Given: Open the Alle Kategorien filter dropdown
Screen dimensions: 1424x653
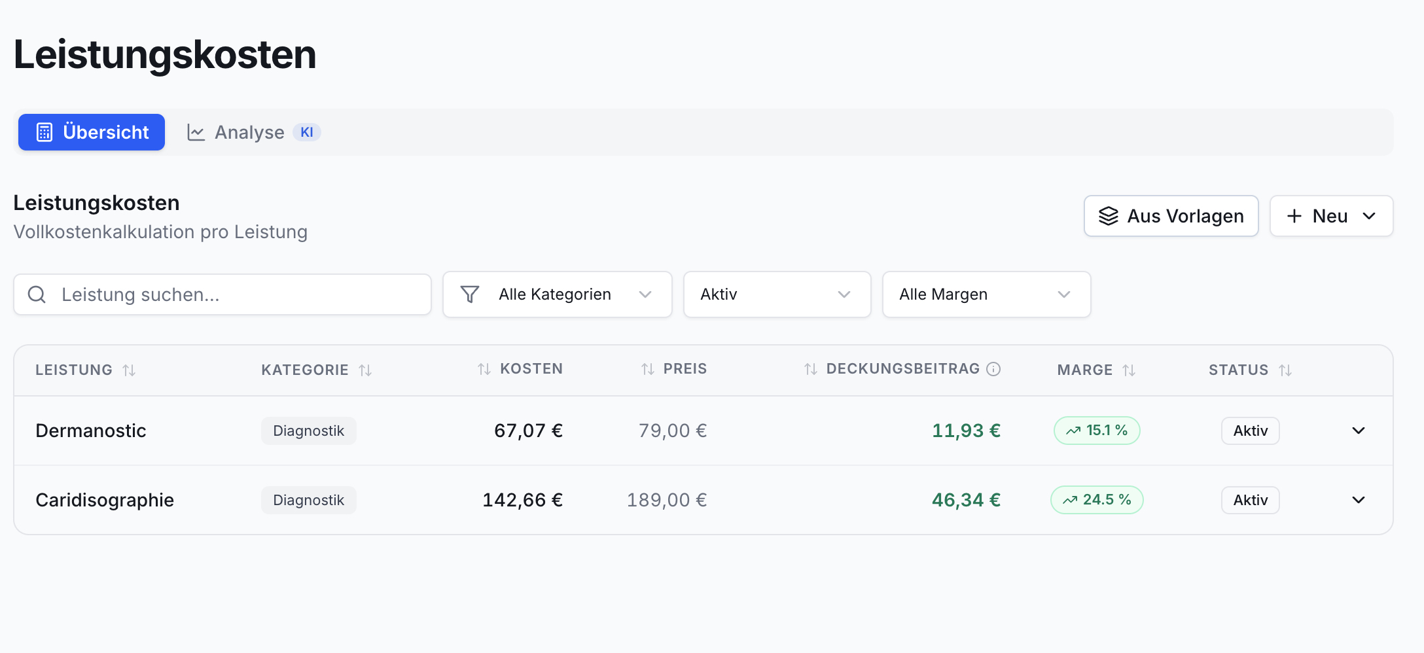Looking at the screenshot, I should pyautogui.click(x=558, y=294).
